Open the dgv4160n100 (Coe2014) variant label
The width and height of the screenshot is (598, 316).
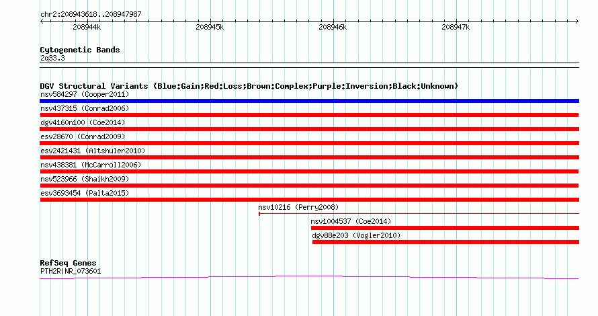point(83,122)
